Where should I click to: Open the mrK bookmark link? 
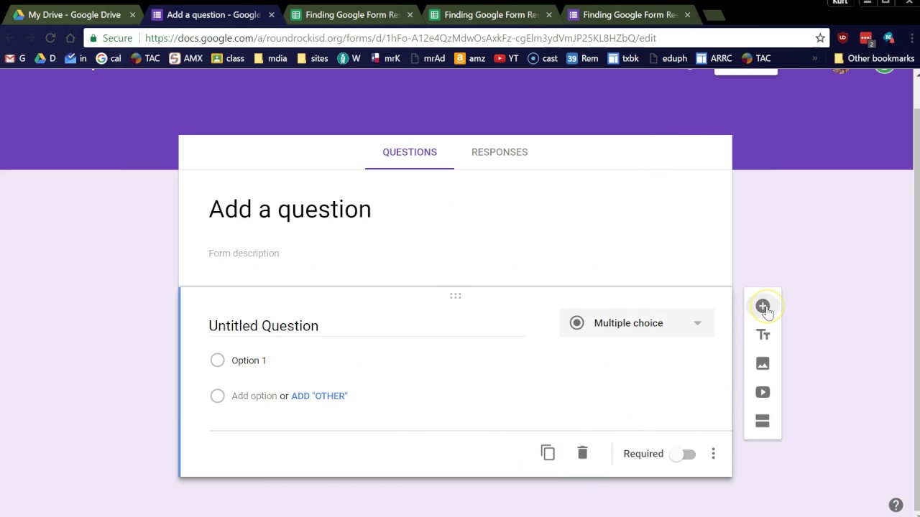pyautogui.click(x=385, y=58)
